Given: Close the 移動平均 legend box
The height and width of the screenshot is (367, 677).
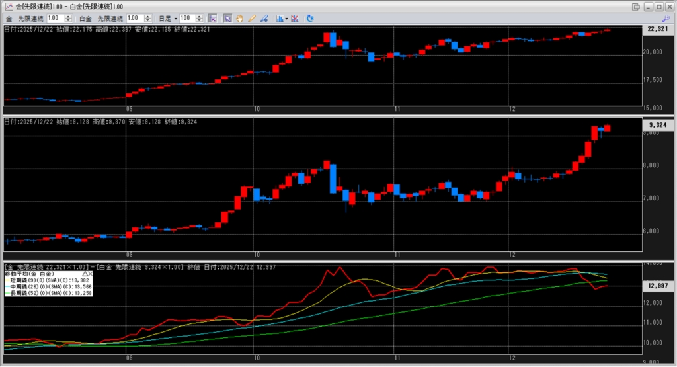Looking at the screenshot, I should (91, 273).
